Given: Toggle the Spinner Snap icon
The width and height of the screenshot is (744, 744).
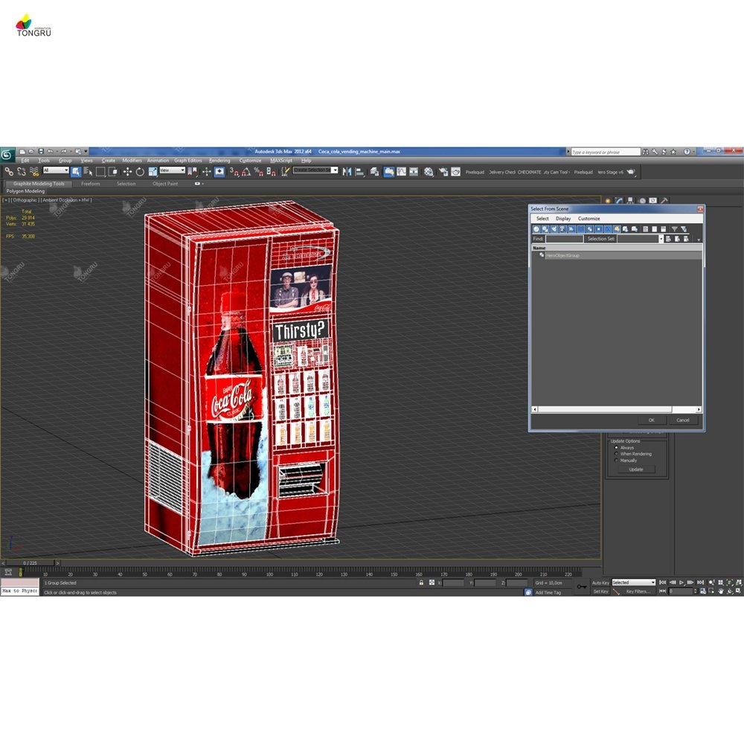Looking at the screenshot, I should tap(271, 172).
